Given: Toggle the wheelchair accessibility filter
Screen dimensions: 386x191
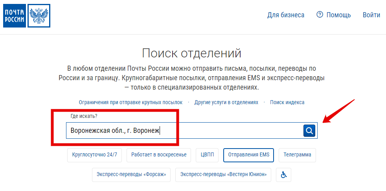Looking at the screenshot, I should [283, 175].
